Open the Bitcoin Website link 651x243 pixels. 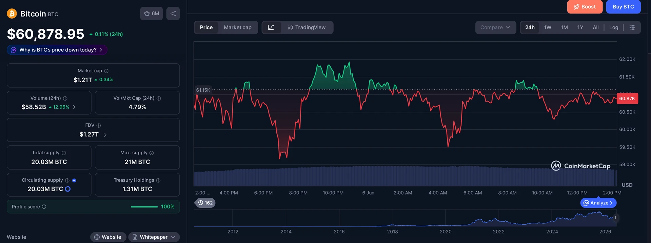point(108,237)
